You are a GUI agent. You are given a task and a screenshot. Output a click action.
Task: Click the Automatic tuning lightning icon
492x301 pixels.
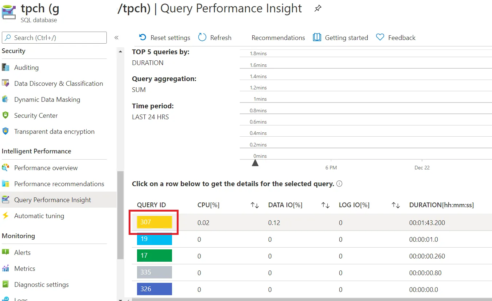point(5,216)
